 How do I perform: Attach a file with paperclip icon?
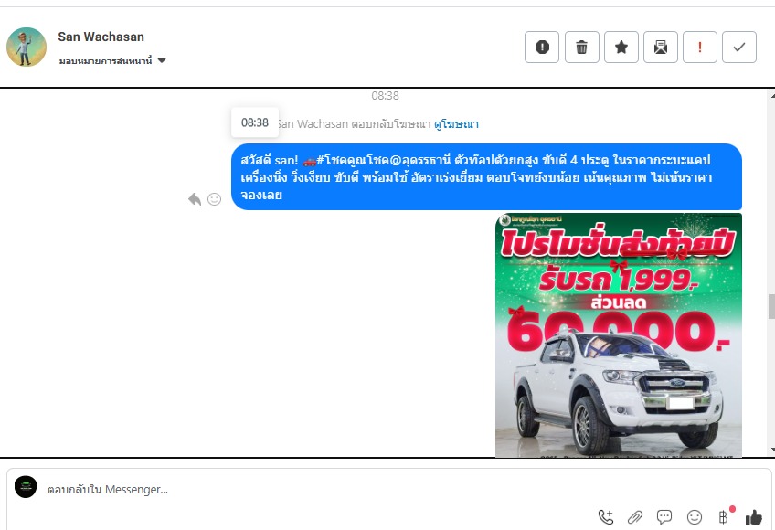point(634,517)
